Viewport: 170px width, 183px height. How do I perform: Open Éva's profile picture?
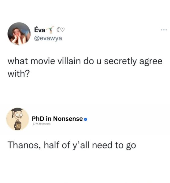coord(19,34)
